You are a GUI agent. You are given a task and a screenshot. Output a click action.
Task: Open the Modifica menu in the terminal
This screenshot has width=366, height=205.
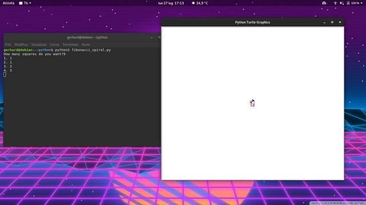[x=21, y=44]
